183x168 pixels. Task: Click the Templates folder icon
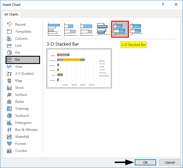pos(9,32)
